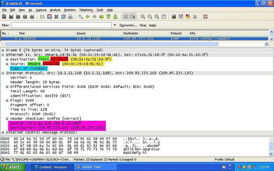Click the Expression... filter button

(x=128, y=25)
